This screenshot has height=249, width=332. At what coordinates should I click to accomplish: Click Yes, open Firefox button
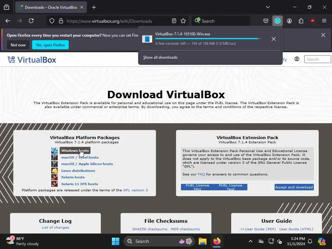point(50,45)
